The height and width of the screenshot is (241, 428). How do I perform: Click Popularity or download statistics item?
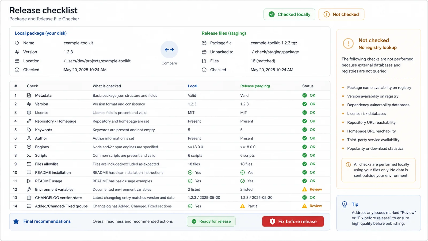[375, 149]
